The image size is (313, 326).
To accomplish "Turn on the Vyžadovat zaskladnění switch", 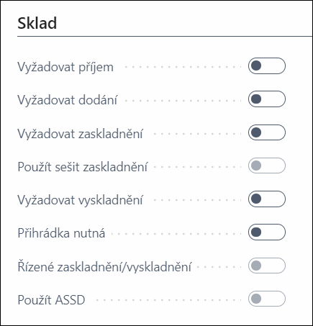I will click(x=267, y=132).
